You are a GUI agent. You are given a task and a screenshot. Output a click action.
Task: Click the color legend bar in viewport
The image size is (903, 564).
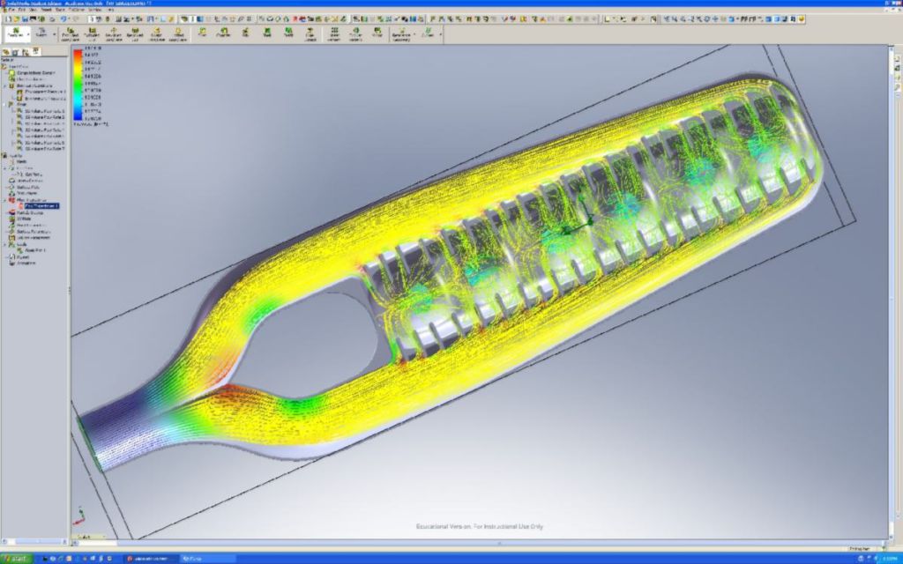point(78,86)
